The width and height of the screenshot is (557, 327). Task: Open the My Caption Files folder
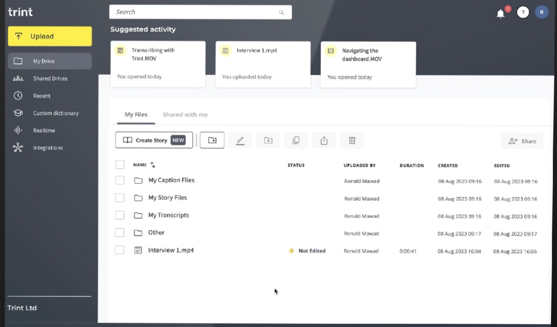(171, 180)
